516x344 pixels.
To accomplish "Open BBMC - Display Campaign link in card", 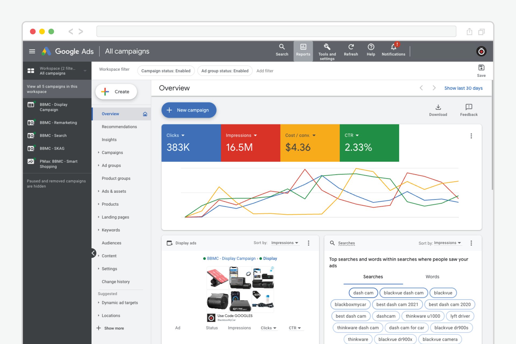I will pyautogui.click(x=231, y=258).
